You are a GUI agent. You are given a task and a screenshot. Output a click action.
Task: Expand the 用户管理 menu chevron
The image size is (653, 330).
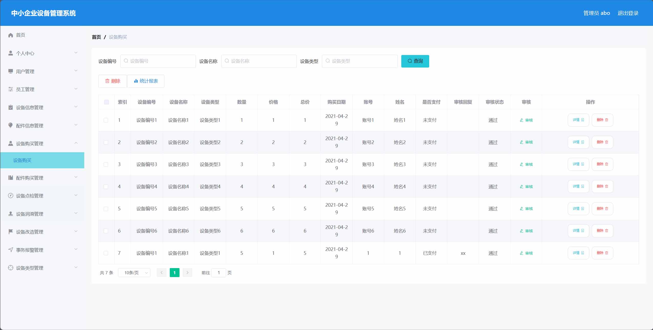[x=76, y=71]
